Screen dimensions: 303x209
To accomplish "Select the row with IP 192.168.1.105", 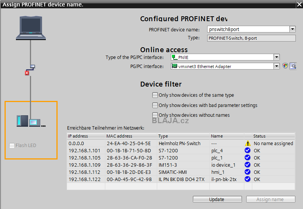I will (x=181, y=158).
